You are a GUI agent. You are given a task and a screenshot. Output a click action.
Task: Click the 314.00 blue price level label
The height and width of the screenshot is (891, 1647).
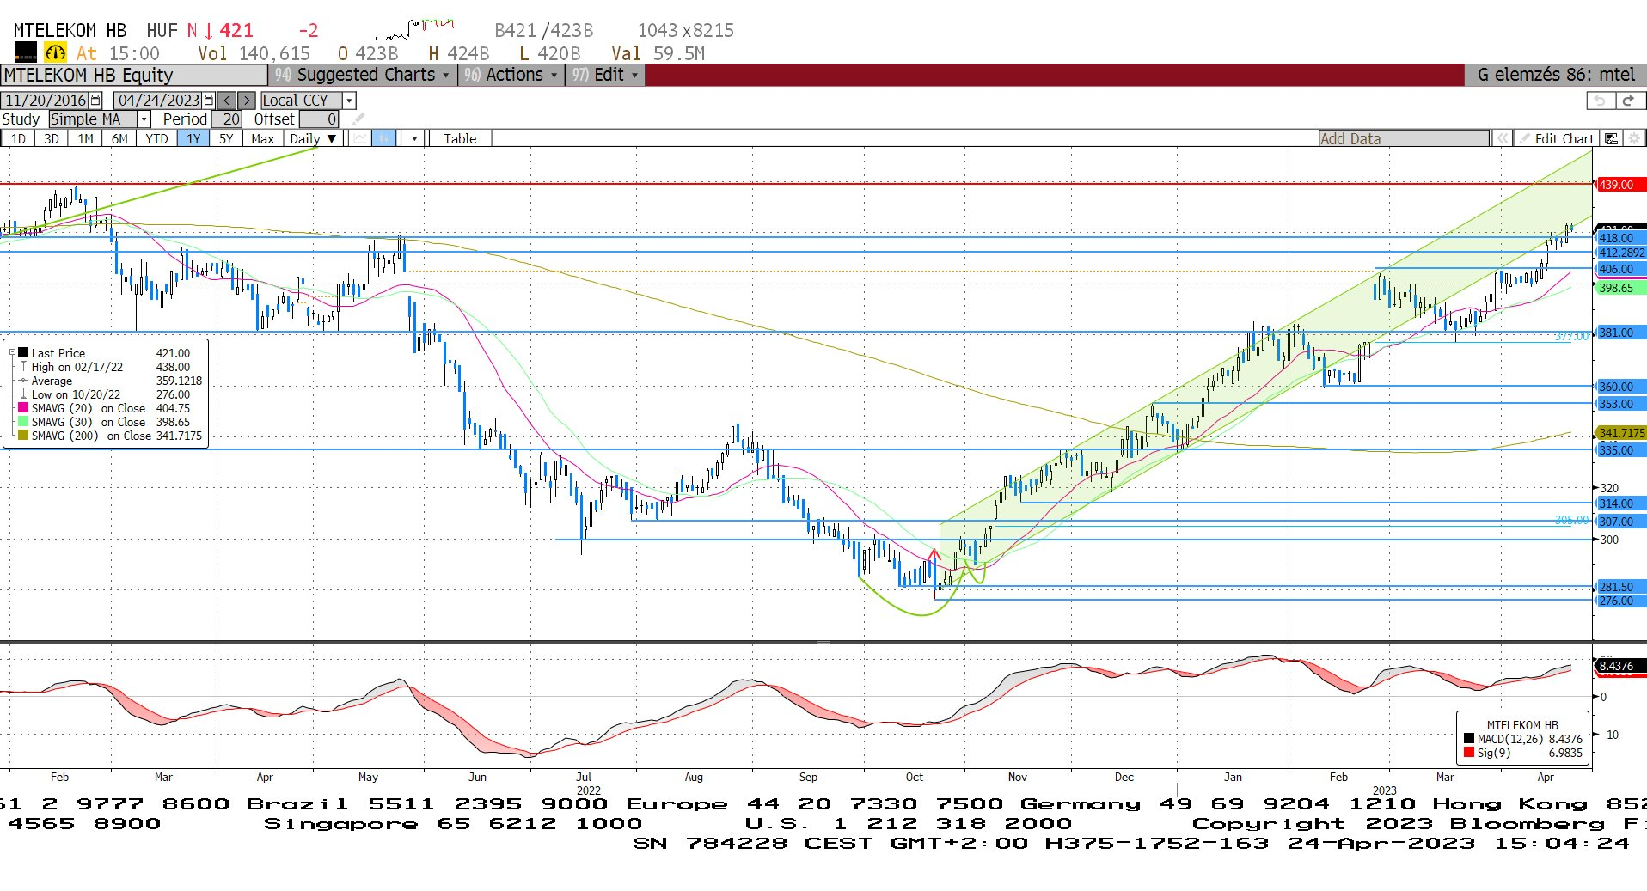pos(1621,503)
